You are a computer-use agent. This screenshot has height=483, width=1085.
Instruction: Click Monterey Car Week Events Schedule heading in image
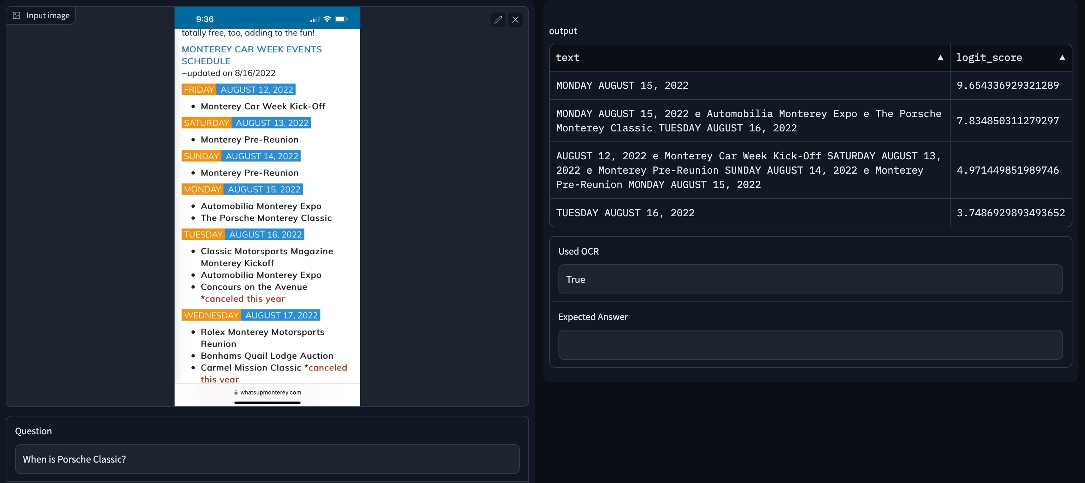click(252, 55)
